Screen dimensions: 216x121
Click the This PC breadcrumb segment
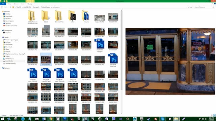(x=19, y=7)
